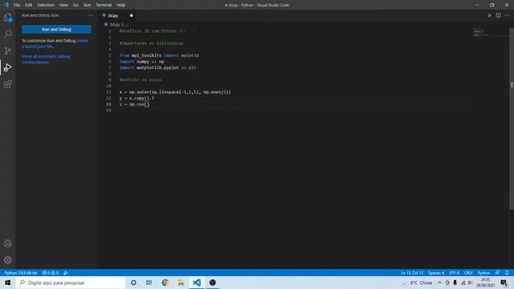Open the Go menu
The height and width of the screenshot is (289, 514).
coord(75,5)
